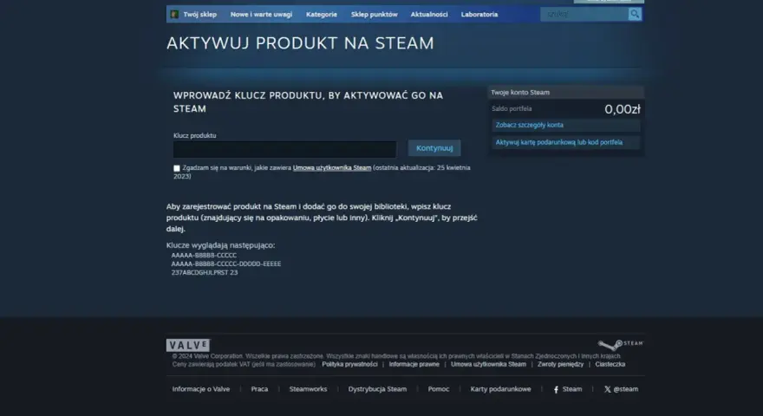Open Ciasteczka footer link
763x416 pixels.
(x=610, y=364)
